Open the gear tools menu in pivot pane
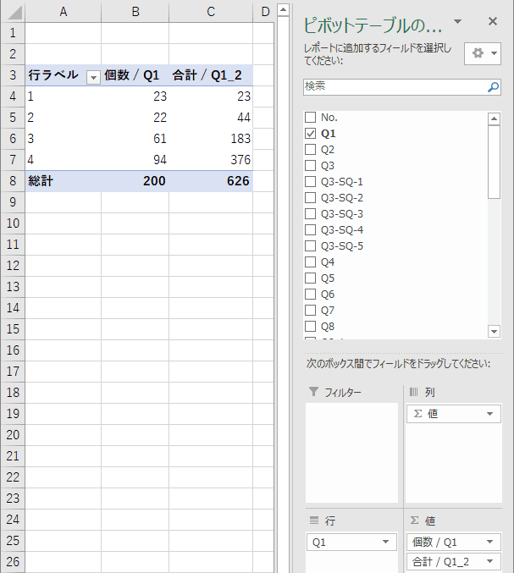514x573 pixels. pos(484,53)
